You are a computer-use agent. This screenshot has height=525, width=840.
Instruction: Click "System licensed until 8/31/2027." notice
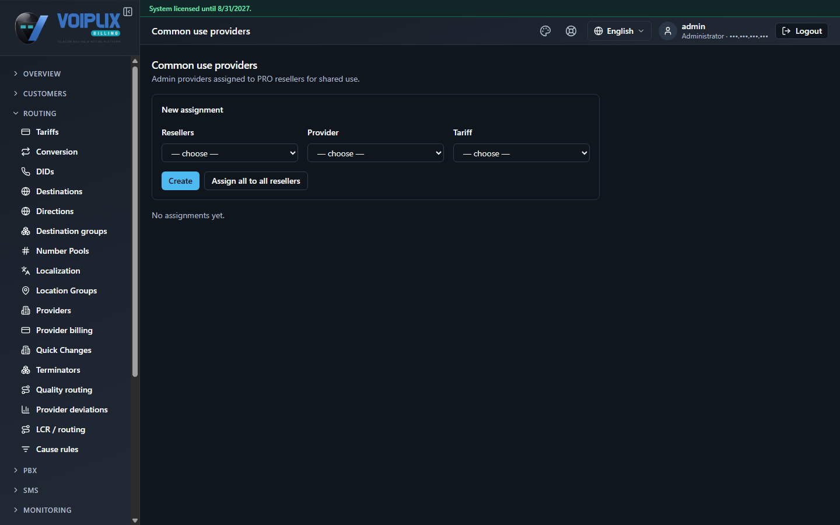[x=200, y=9]
